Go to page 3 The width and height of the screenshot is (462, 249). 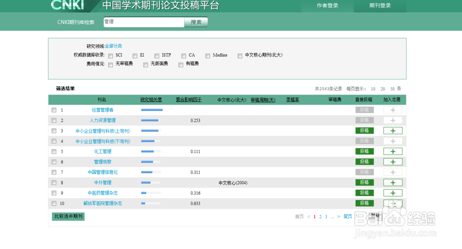[326, 217]
